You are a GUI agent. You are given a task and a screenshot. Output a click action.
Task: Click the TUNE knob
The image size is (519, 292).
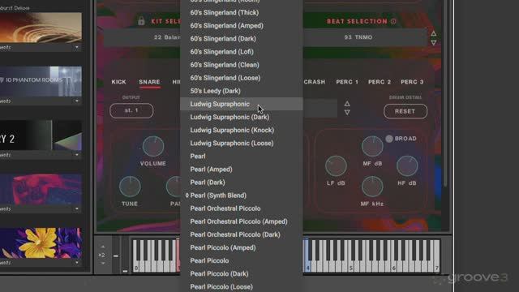130,187
